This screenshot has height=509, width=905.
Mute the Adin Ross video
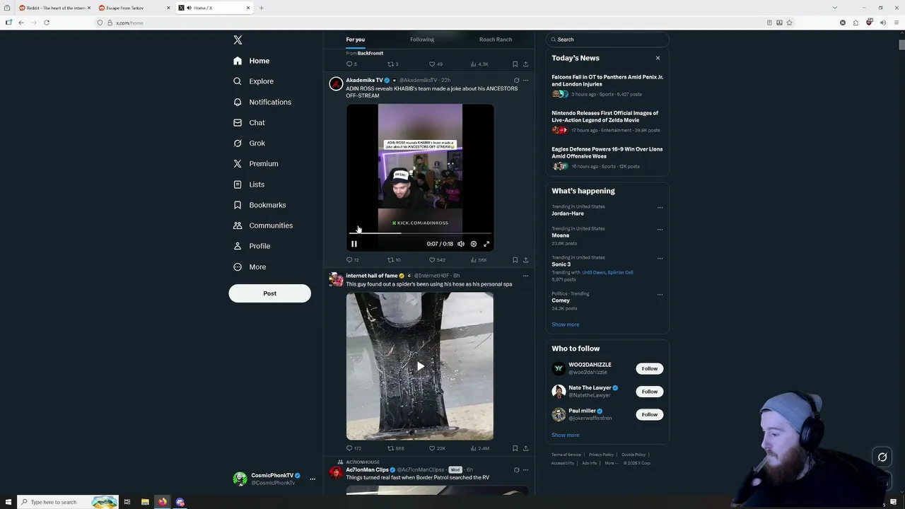(x=461, y=244)
